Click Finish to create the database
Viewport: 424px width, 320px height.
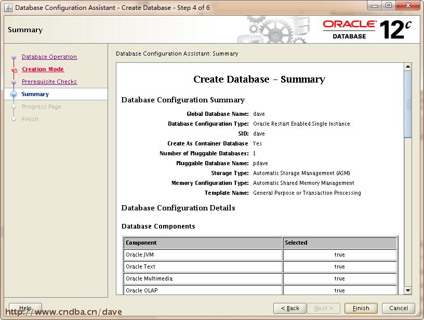pyautogui.click(x=361, y=308)
